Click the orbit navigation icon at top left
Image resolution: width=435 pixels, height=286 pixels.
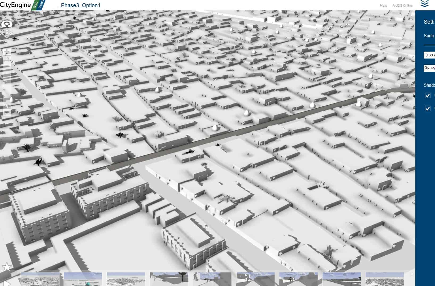click(7, 24)
